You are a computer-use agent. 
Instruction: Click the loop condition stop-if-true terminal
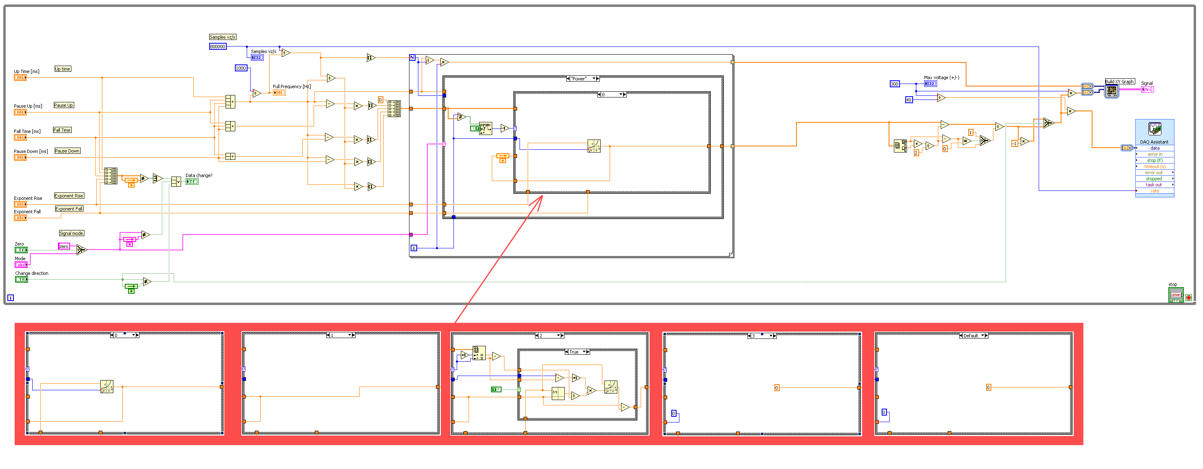1189,298
